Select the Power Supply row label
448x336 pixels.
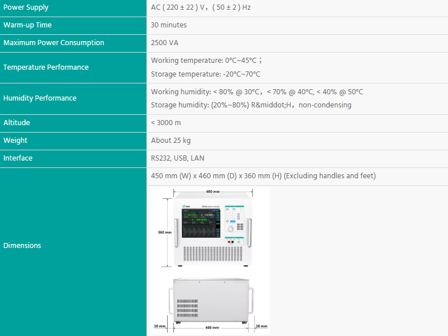26,7
